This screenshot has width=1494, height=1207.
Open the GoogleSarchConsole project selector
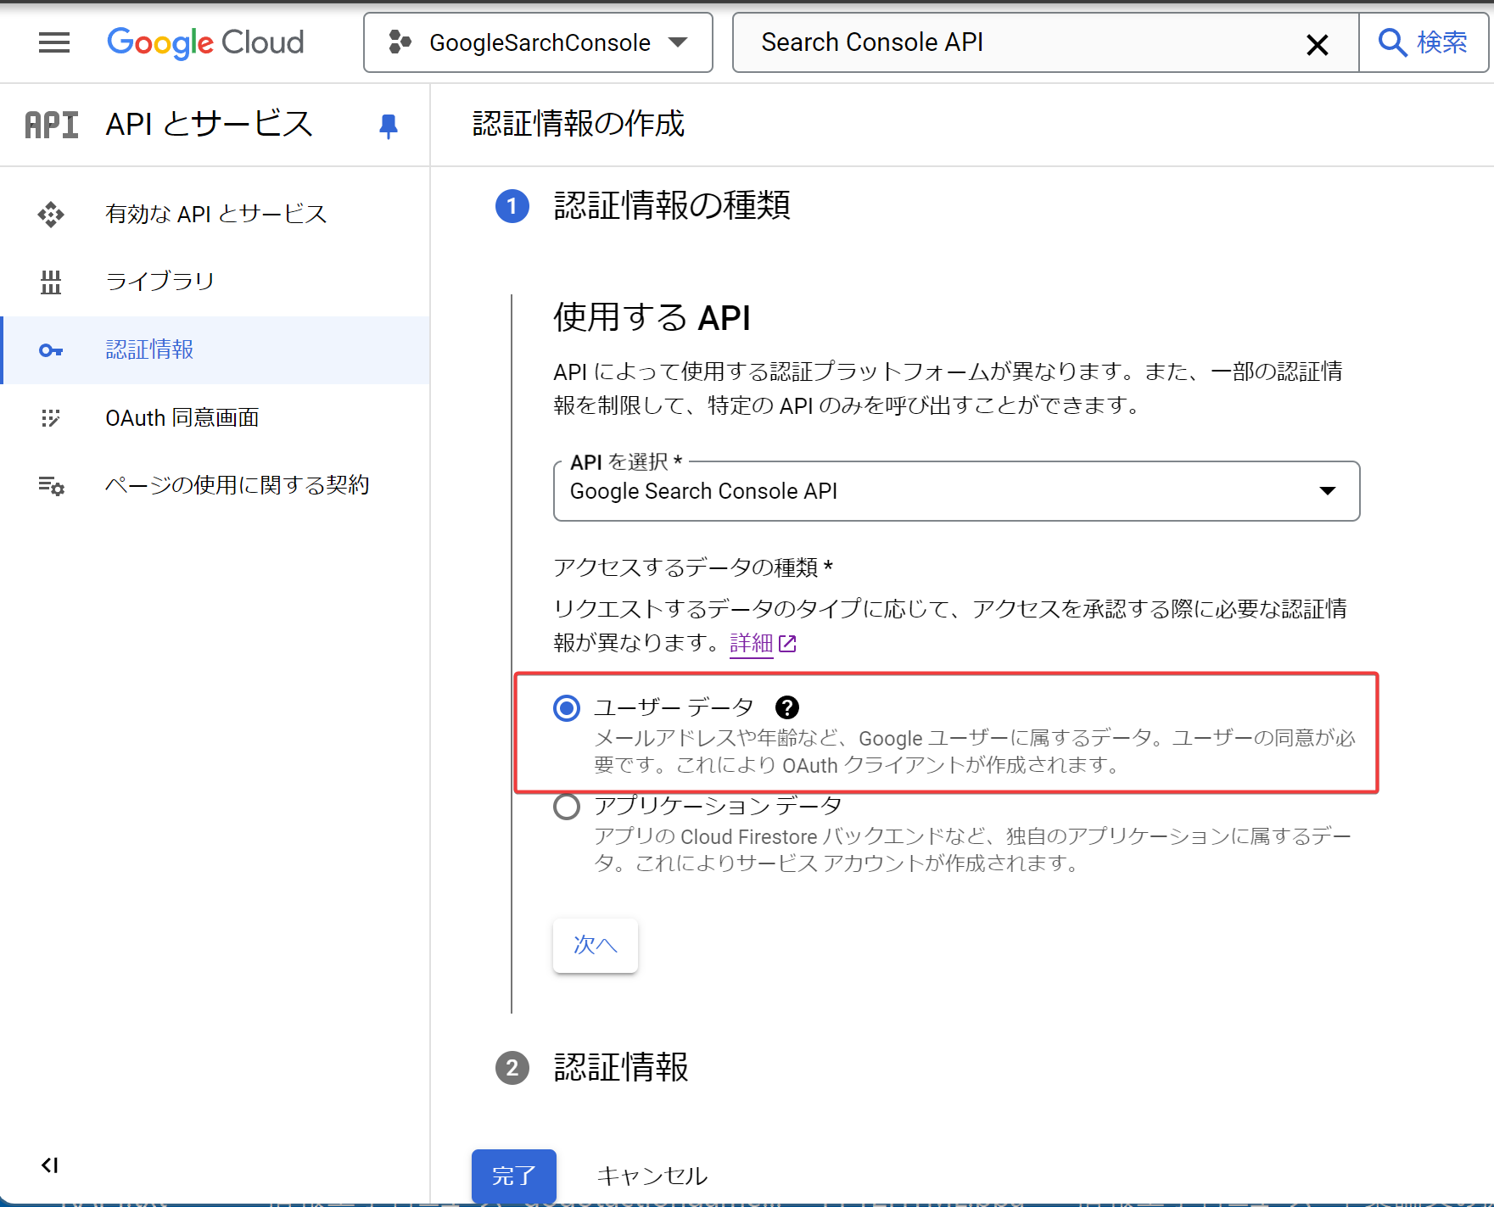pyautogui.click(x=538, y=42)
